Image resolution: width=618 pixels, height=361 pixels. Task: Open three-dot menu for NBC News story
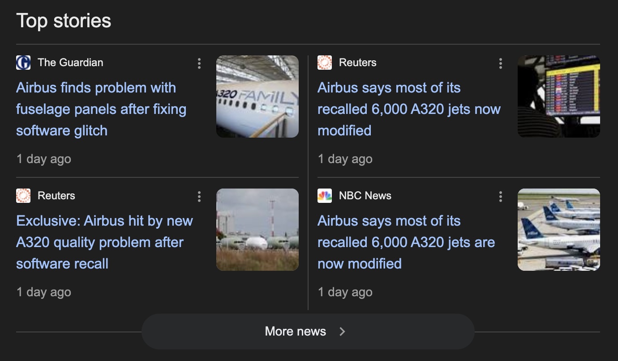pos(501,197)
